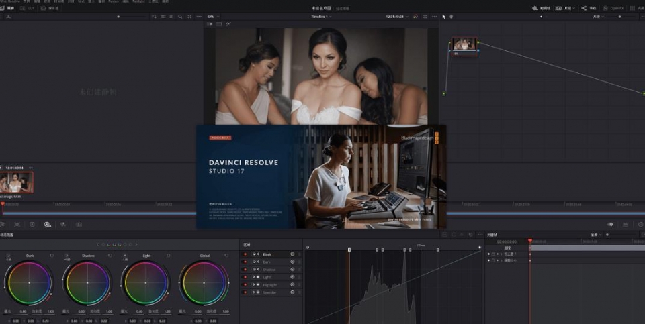Image resolution: width=645 pixels, height=324 pixels.
Task: Open the viewer timecode 12:01:40:04 dropdown
Action: tap(397, 17)
